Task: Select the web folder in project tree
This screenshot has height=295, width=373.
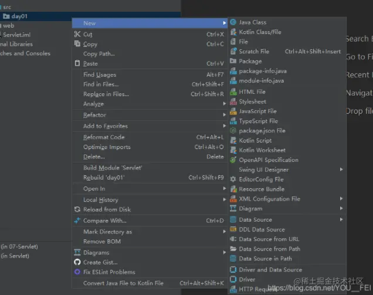Action: point(8,26)
